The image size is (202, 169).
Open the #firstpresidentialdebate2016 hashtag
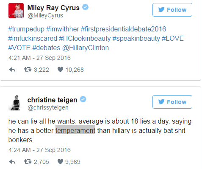click(x=123, y=29)
